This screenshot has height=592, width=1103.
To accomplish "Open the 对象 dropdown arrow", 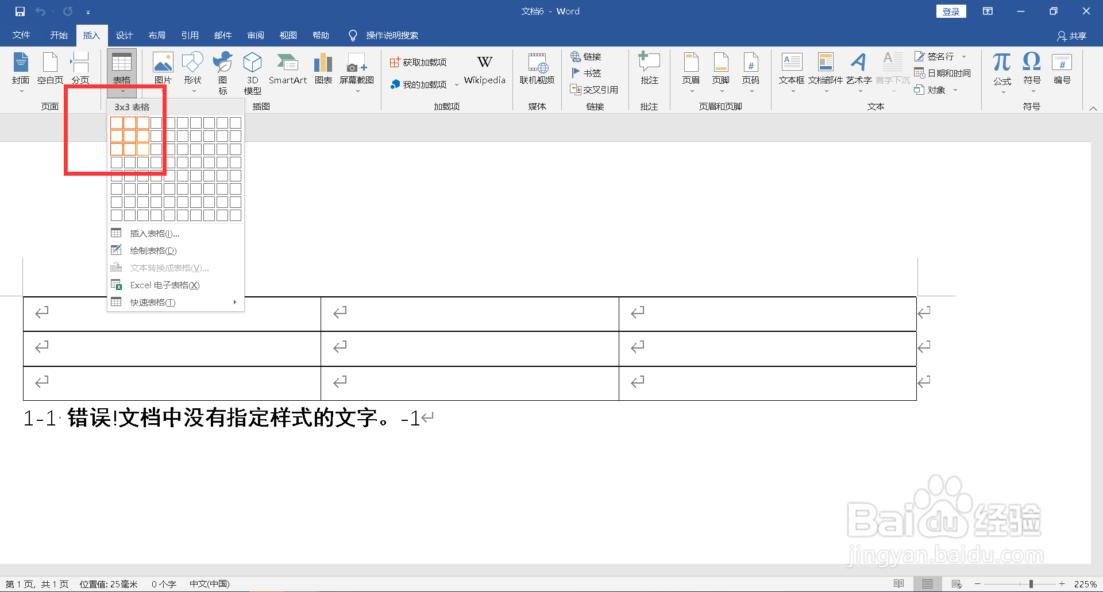I will [x=955, y=90].
